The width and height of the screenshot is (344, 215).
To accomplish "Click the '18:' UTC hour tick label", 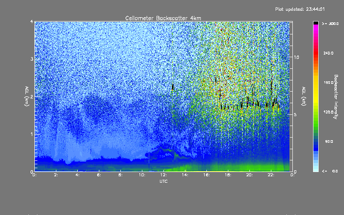I will [228, 175].
